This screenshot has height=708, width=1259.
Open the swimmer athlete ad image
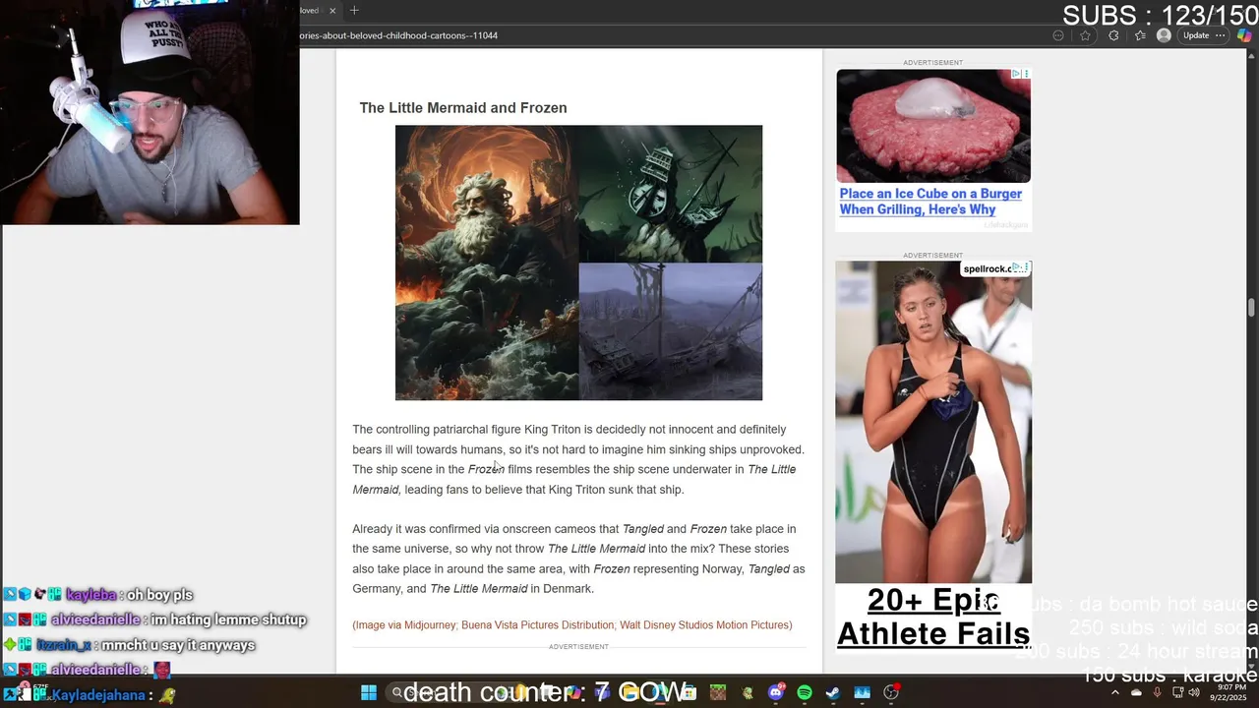pos(933,422)
